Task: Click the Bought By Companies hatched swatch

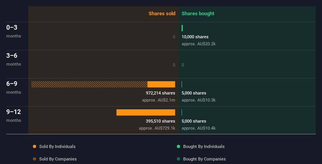Action: tap(178, 159)
